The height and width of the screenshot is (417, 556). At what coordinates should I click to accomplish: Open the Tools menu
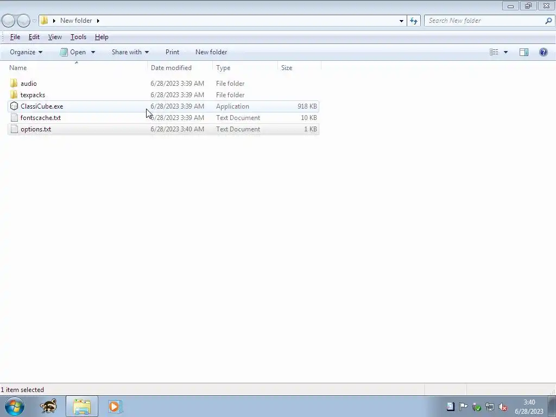point(78,37)
